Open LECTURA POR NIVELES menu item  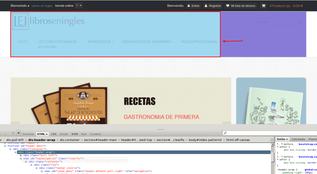point(58,42)
